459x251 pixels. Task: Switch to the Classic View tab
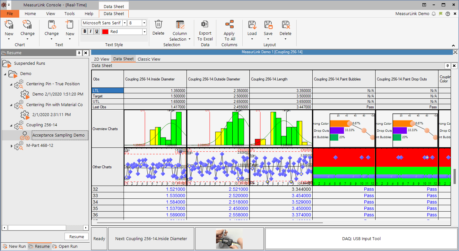coord(149,59)
